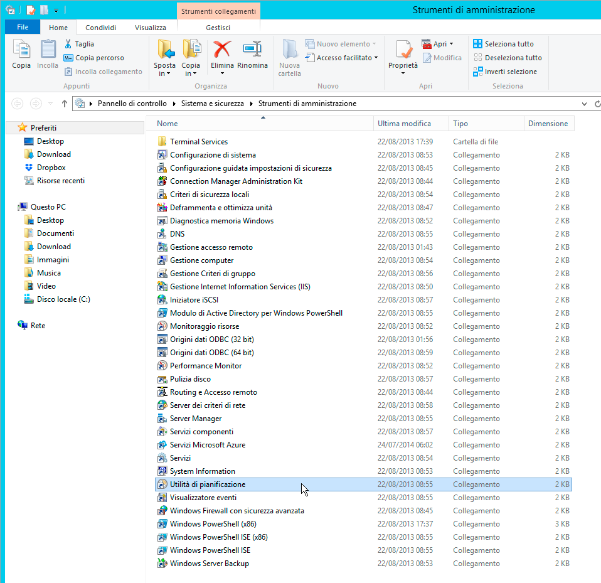Select the Terminal Services folder icon

pyautogui.click(x=162, y=141)
